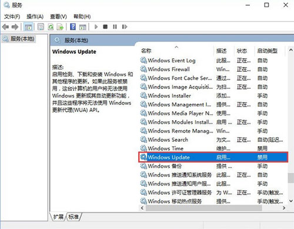The image size is (294, 229).
Task: Click gear icon beside Windows 备份
Action: [143, 166]
